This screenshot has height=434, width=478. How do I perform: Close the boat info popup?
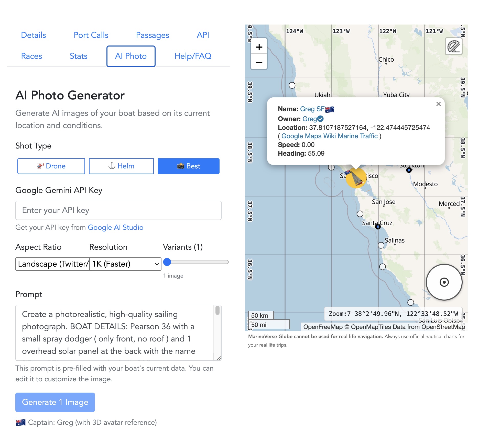click(438, 104)
